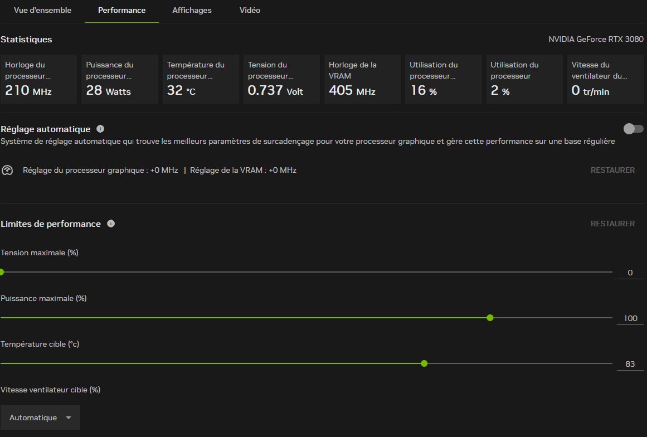Screen dimensions: 647x437
Task: Click the fan speed 0 tr/min card
Action: point(606,79)
